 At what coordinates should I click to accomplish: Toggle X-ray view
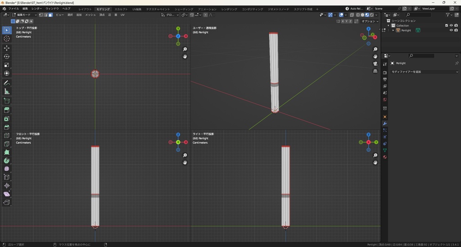point(352,15)
